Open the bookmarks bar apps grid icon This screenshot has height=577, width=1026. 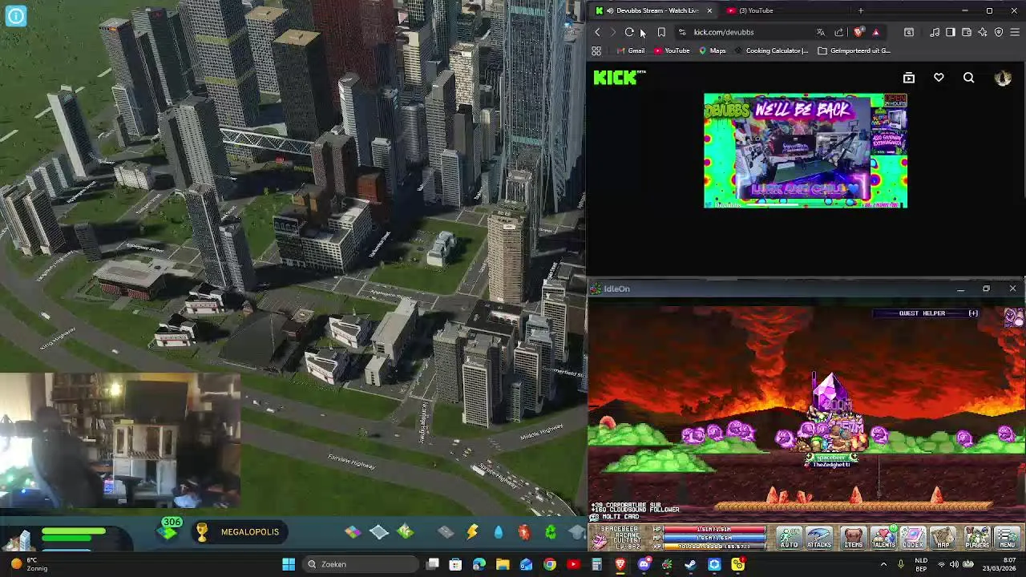click(596, 50)
